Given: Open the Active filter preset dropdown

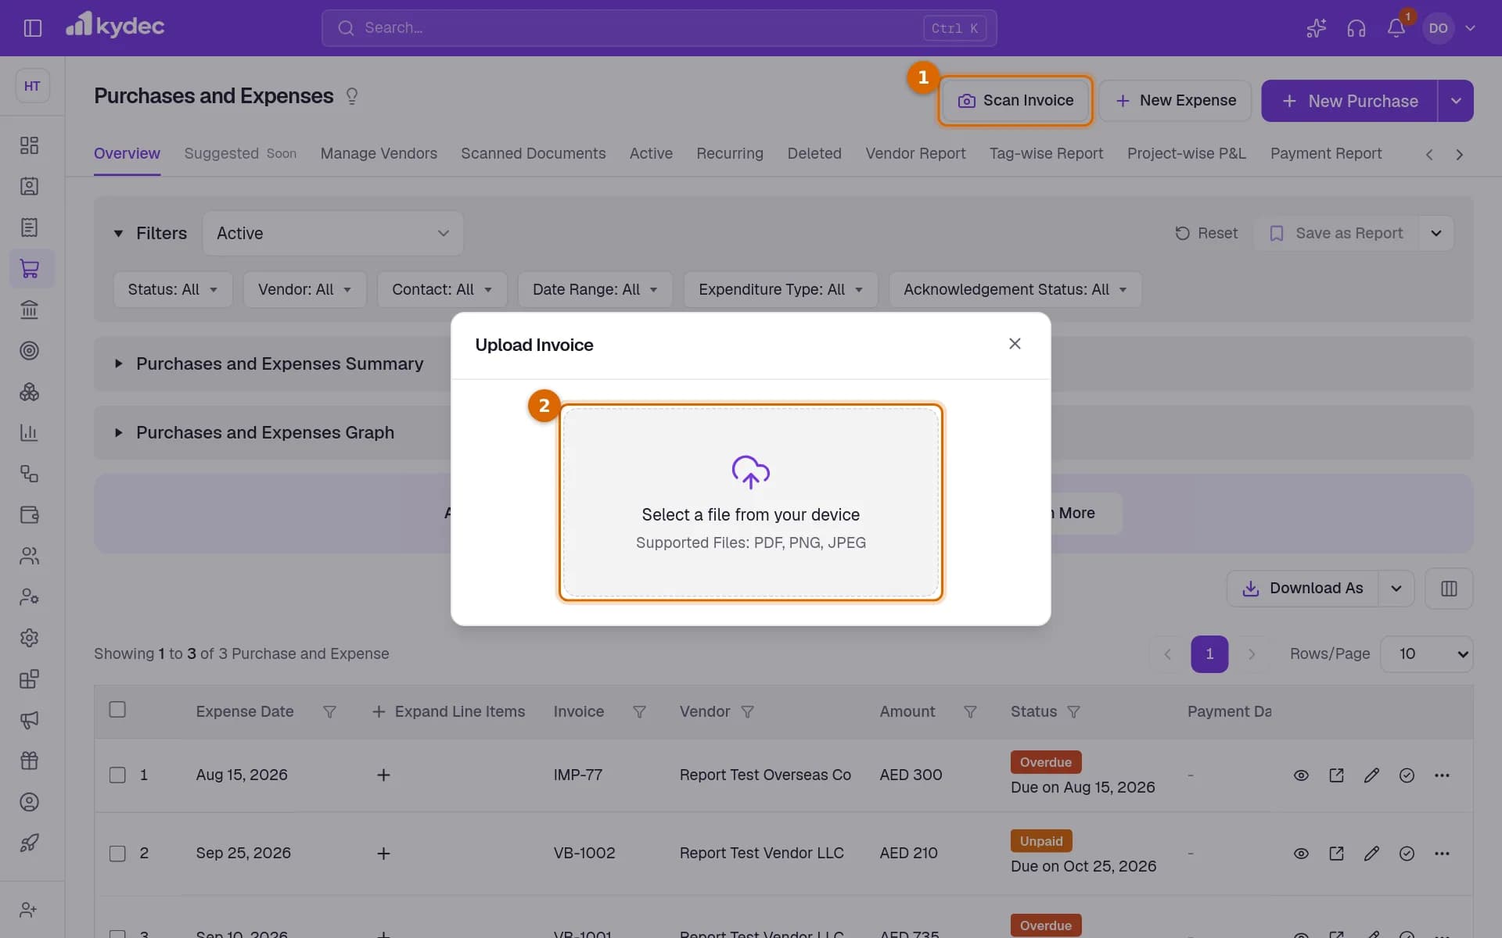Looking at the screenshot, I should (332, 233).
